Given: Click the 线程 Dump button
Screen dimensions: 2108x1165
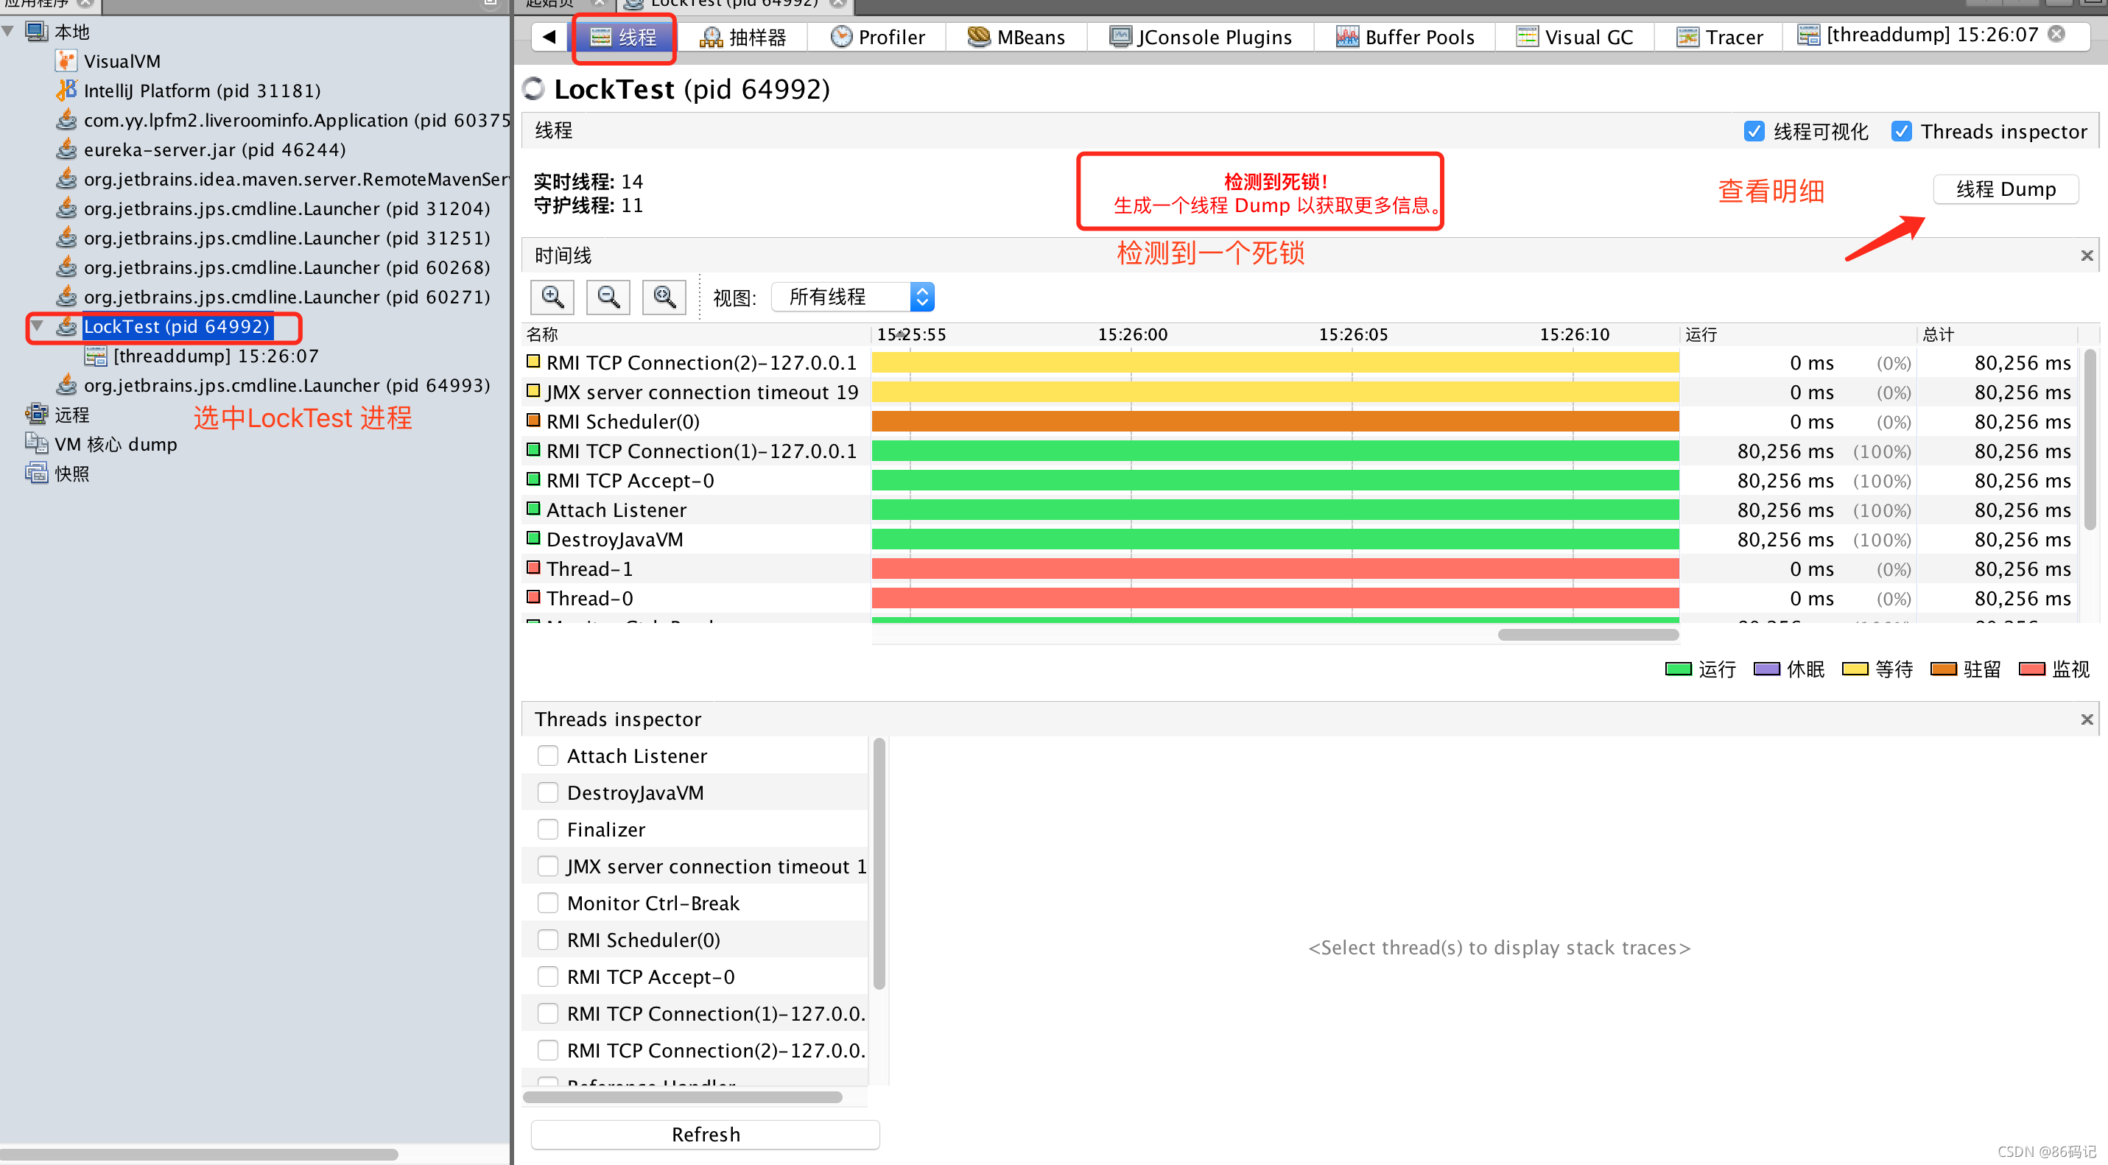Looking at the screenshot, I should pyautogui.click(x=2006, y=189).
